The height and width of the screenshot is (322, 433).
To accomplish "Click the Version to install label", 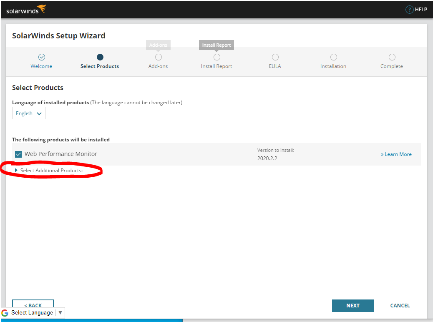I will coord(276,150).
